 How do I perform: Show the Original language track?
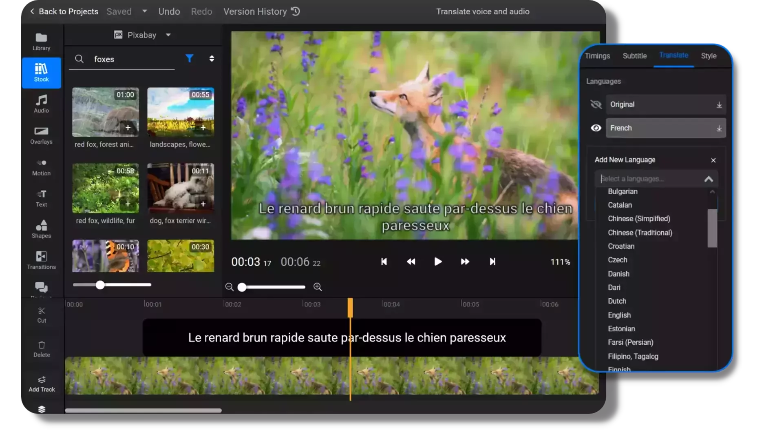(596, 104)
